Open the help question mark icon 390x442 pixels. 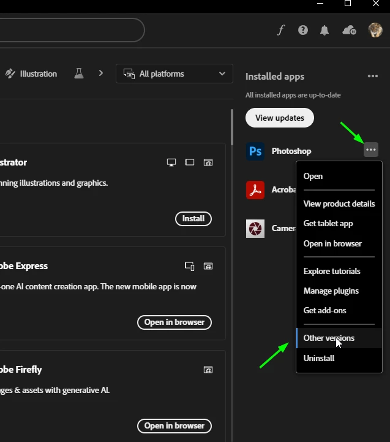303,30
